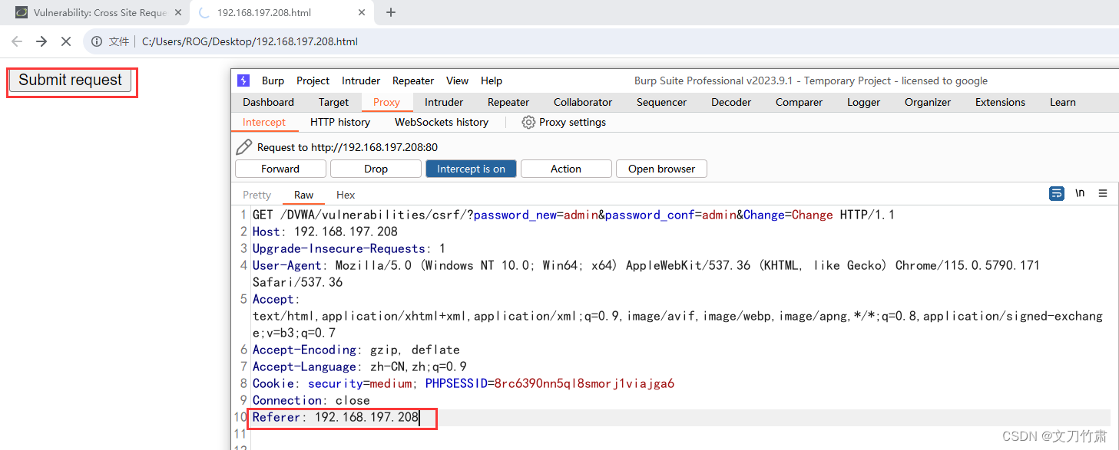Screen dimensions: 1119x450
Task: Open the Burp menu
Action: tap(273, 80)
